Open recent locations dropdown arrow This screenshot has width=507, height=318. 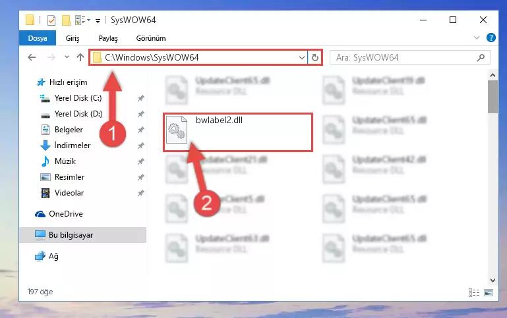67,57
